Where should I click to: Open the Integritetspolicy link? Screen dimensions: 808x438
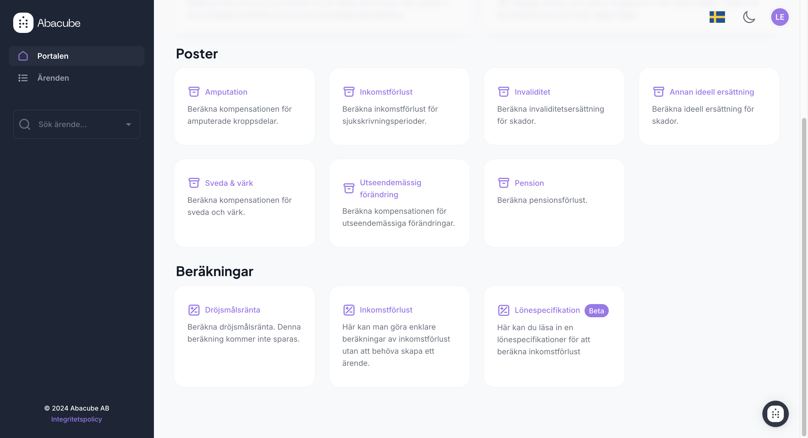tap(76, 419)
